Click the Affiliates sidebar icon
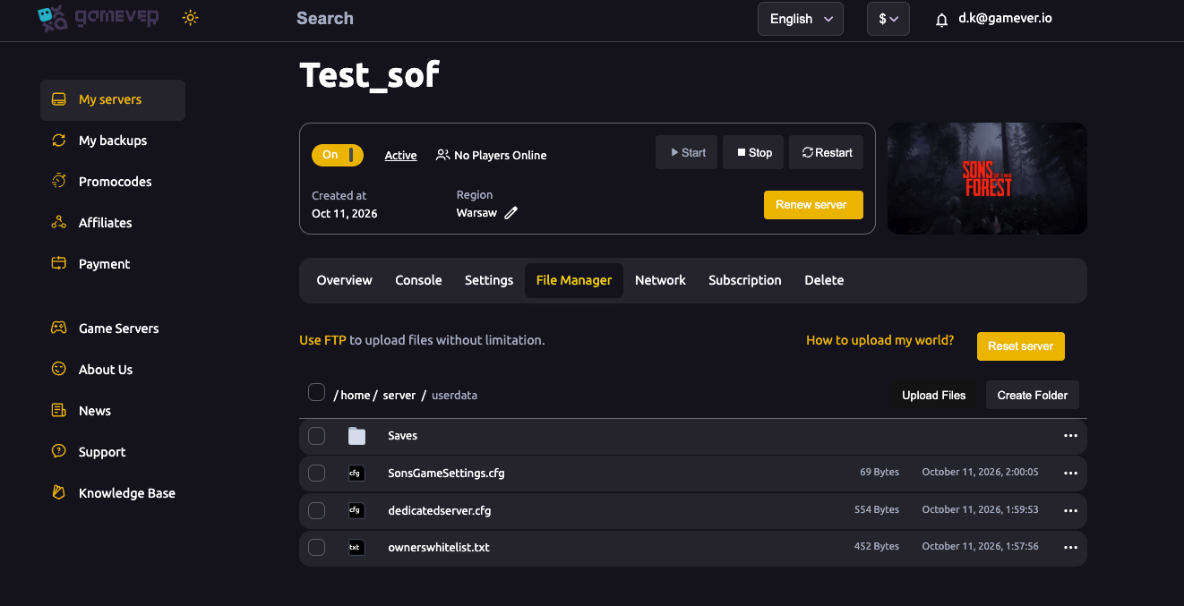The width and height of the screenshot is (1184, 606). (x=59, y=223)
